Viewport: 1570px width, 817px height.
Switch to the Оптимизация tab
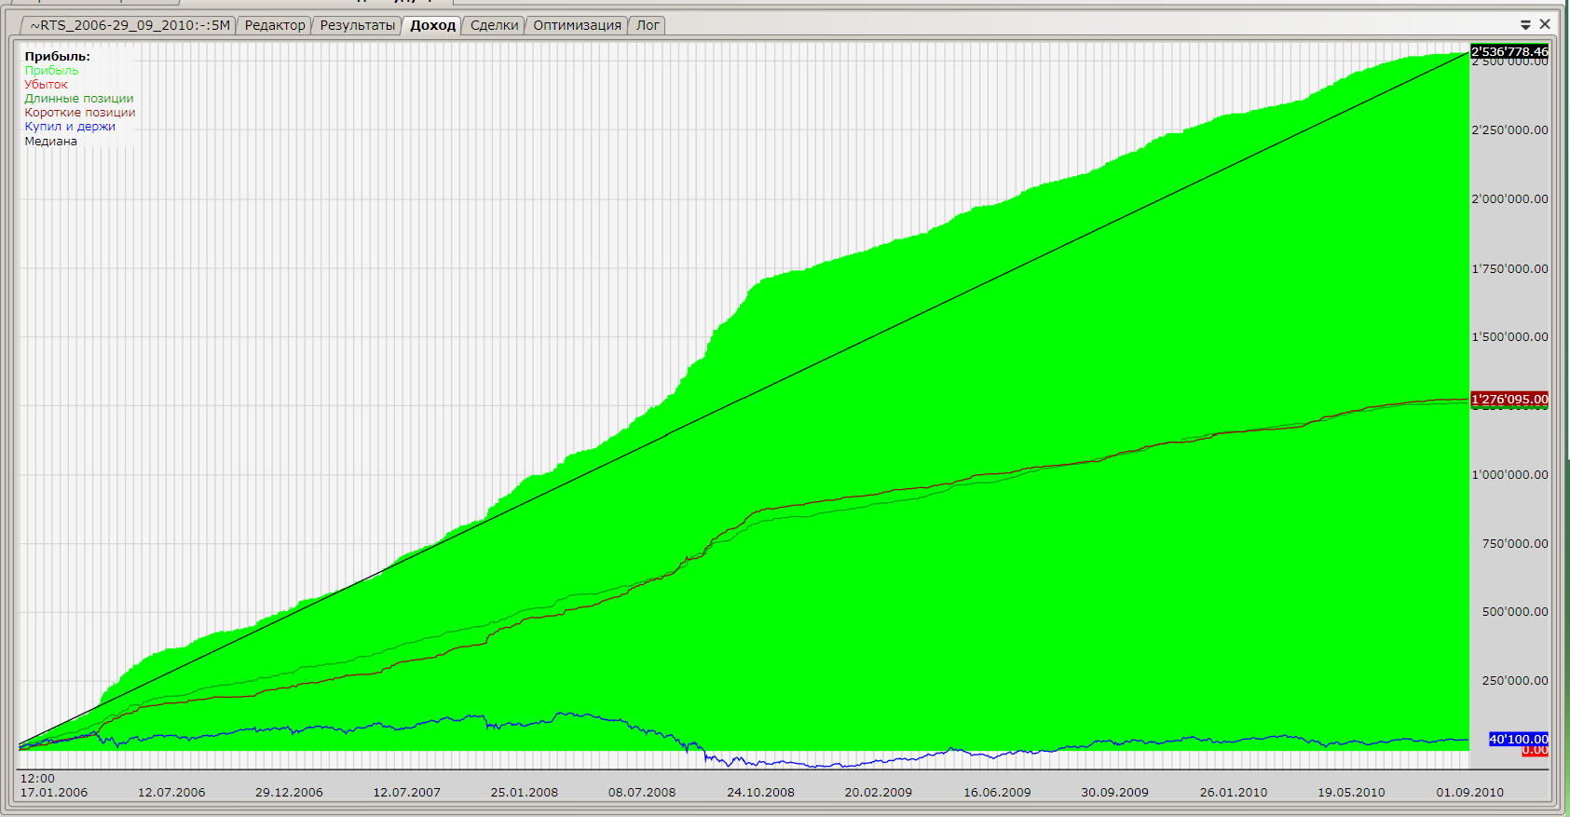[577, 25]
